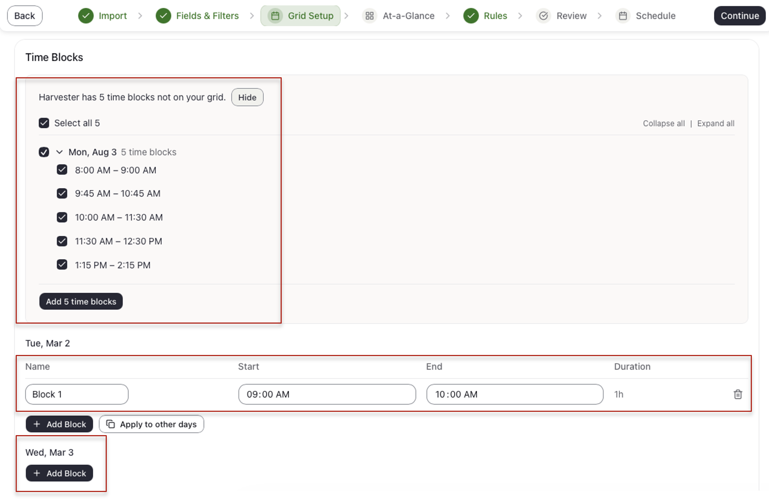Click the Import step green checkmark icon

(x=86, y=16)
